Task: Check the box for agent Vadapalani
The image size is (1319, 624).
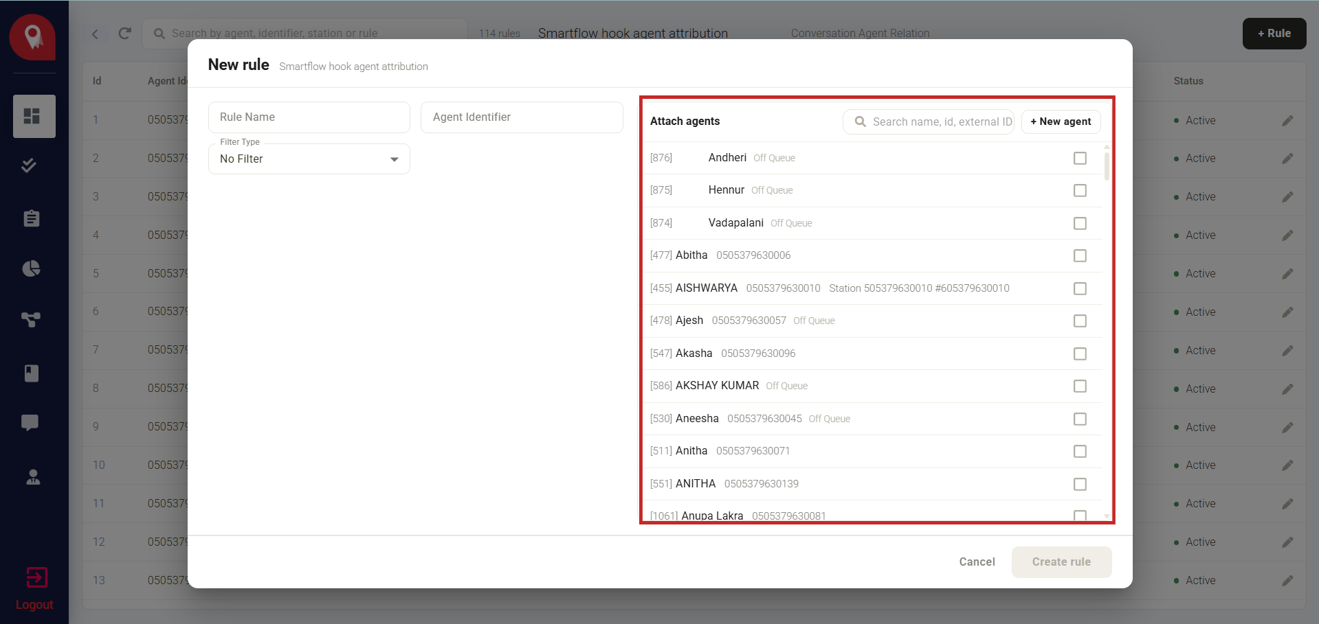Action: [1080, 223]
